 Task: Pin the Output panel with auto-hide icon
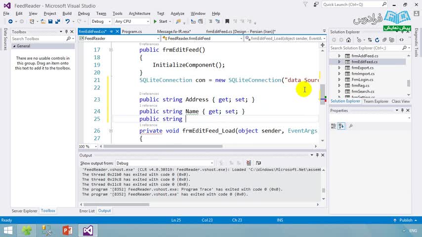click(317, 155)
